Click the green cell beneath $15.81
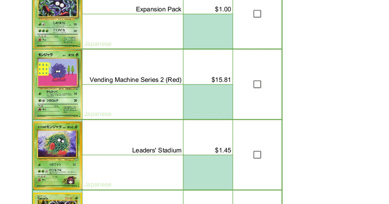 click(208, 102)
